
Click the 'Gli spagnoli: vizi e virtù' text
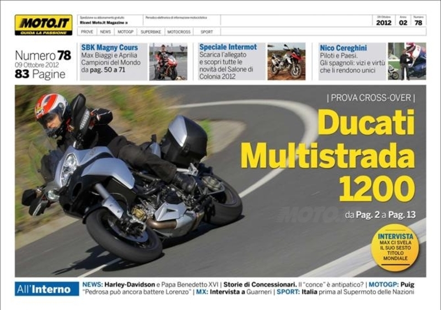pyautogui.click(x=352, y=63)
